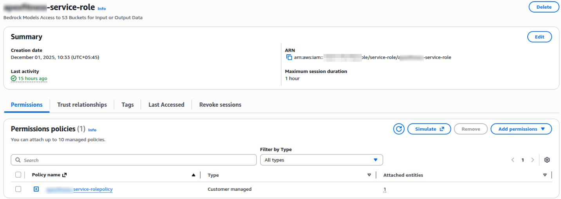
Task: Check the service-rolepolicy row checkbox
Action: [18, 189]
